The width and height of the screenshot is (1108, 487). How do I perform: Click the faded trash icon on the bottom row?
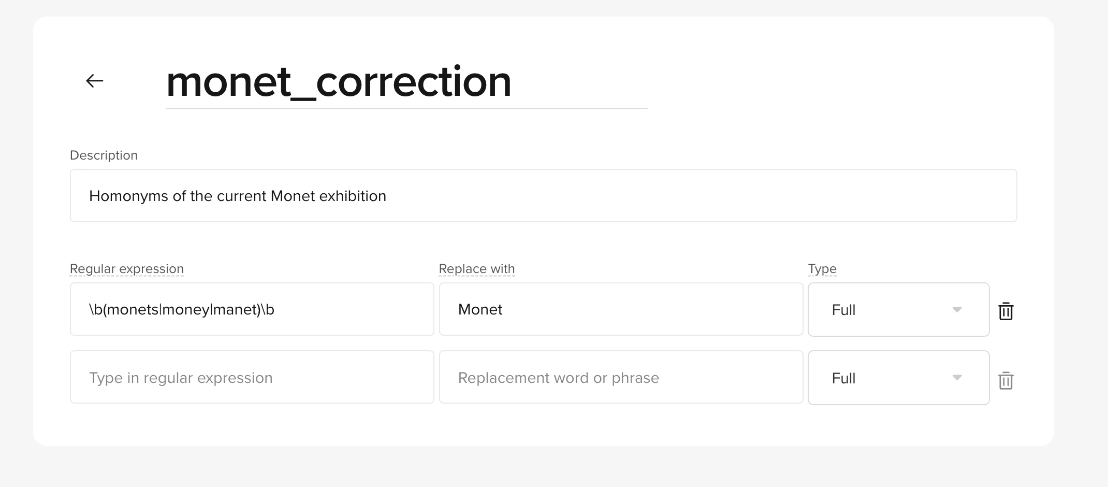coord(1007,380)
